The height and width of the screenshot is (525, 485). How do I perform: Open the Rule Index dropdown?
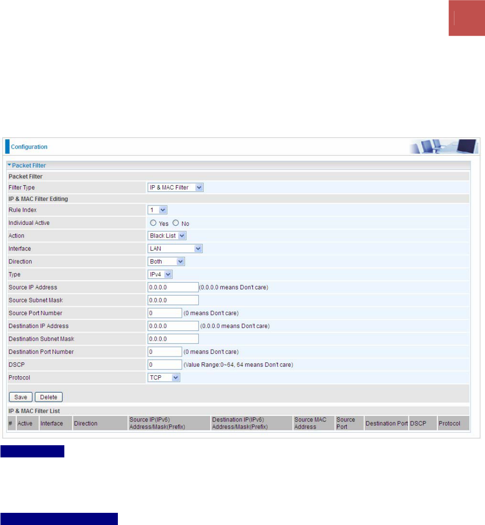click(157, 210)
